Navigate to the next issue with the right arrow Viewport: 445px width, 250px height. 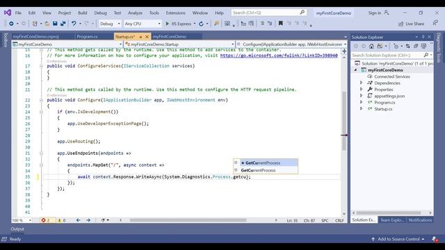click(88, 220)
